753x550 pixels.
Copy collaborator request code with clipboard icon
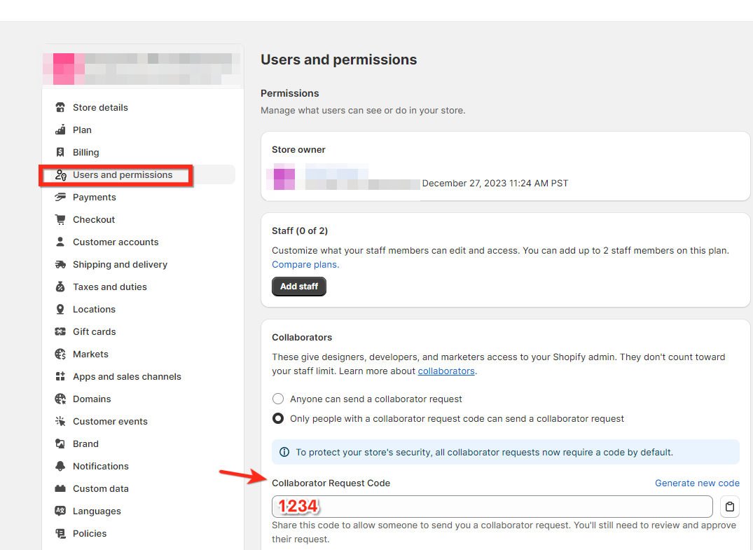tap(729, 507)
